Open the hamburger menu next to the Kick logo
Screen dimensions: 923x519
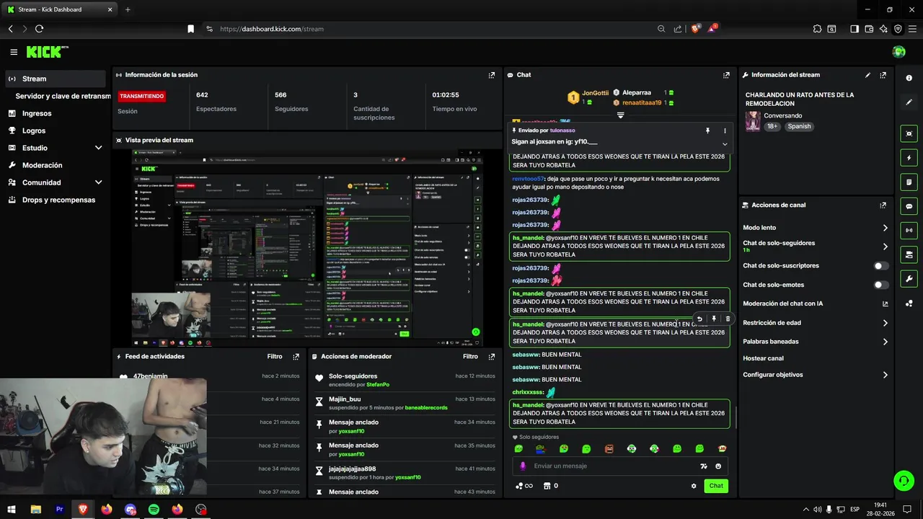[14, 52]
